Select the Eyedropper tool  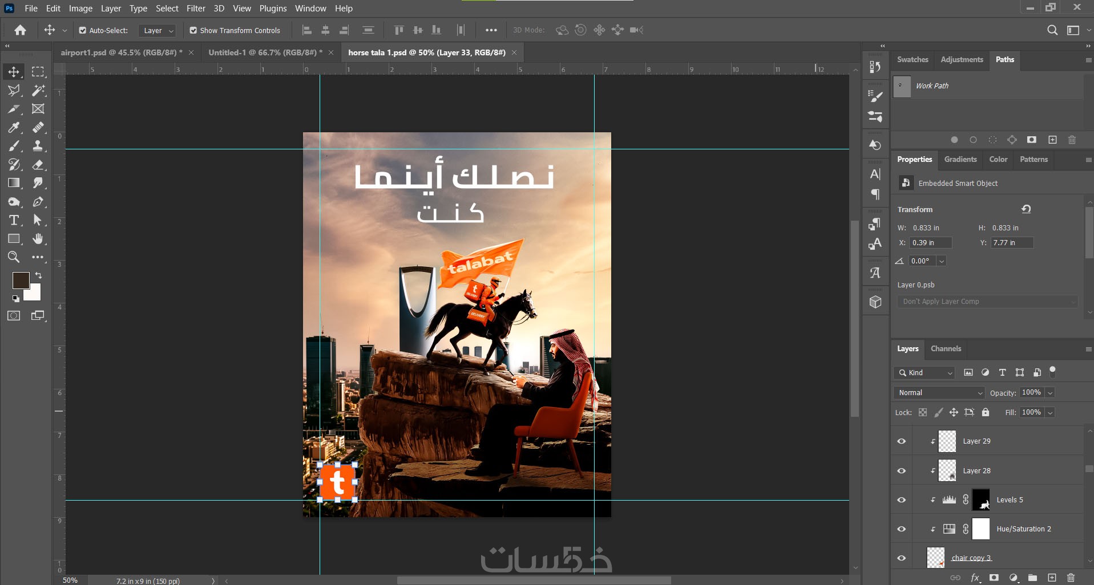pos(14,127)
